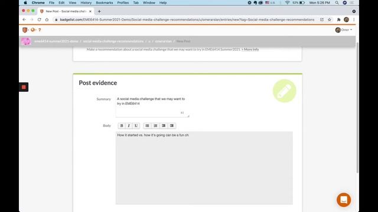This screenshot has height=212, width=378.
Task: Open the Window menu
Action: (x=149, y=2)
